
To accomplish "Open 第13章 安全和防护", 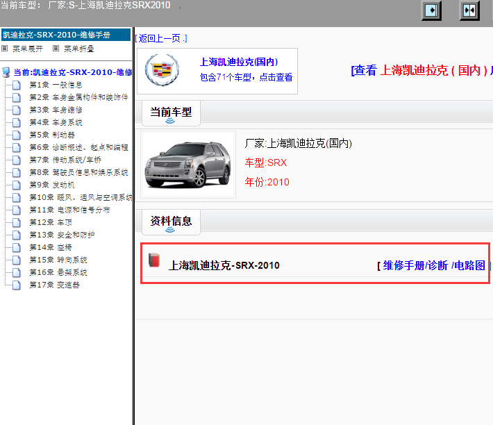I will coord(62,235).
